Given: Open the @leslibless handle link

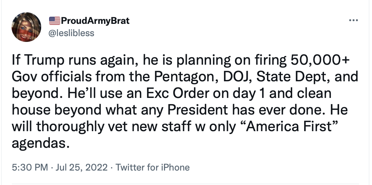Looking at the screenshot, I should (71, 33).
